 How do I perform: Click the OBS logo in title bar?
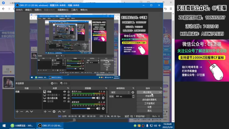pyautogui.click(x=17, y=5)
